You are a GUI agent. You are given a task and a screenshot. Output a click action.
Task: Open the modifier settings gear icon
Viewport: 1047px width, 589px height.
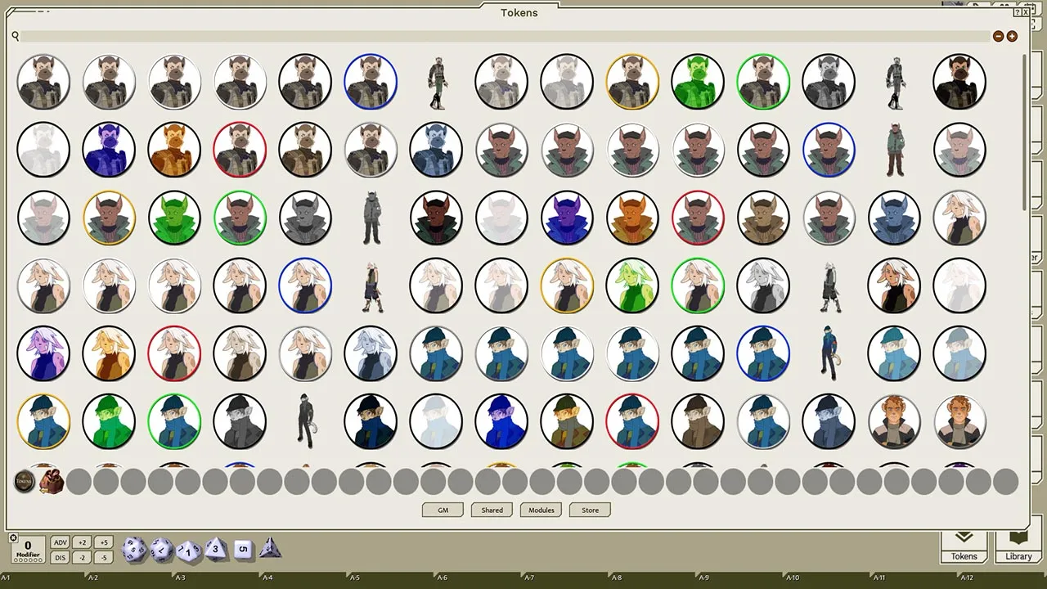(13, 538)
